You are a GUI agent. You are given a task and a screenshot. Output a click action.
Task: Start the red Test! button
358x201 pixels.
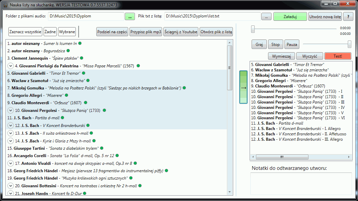tap(338, 56)
